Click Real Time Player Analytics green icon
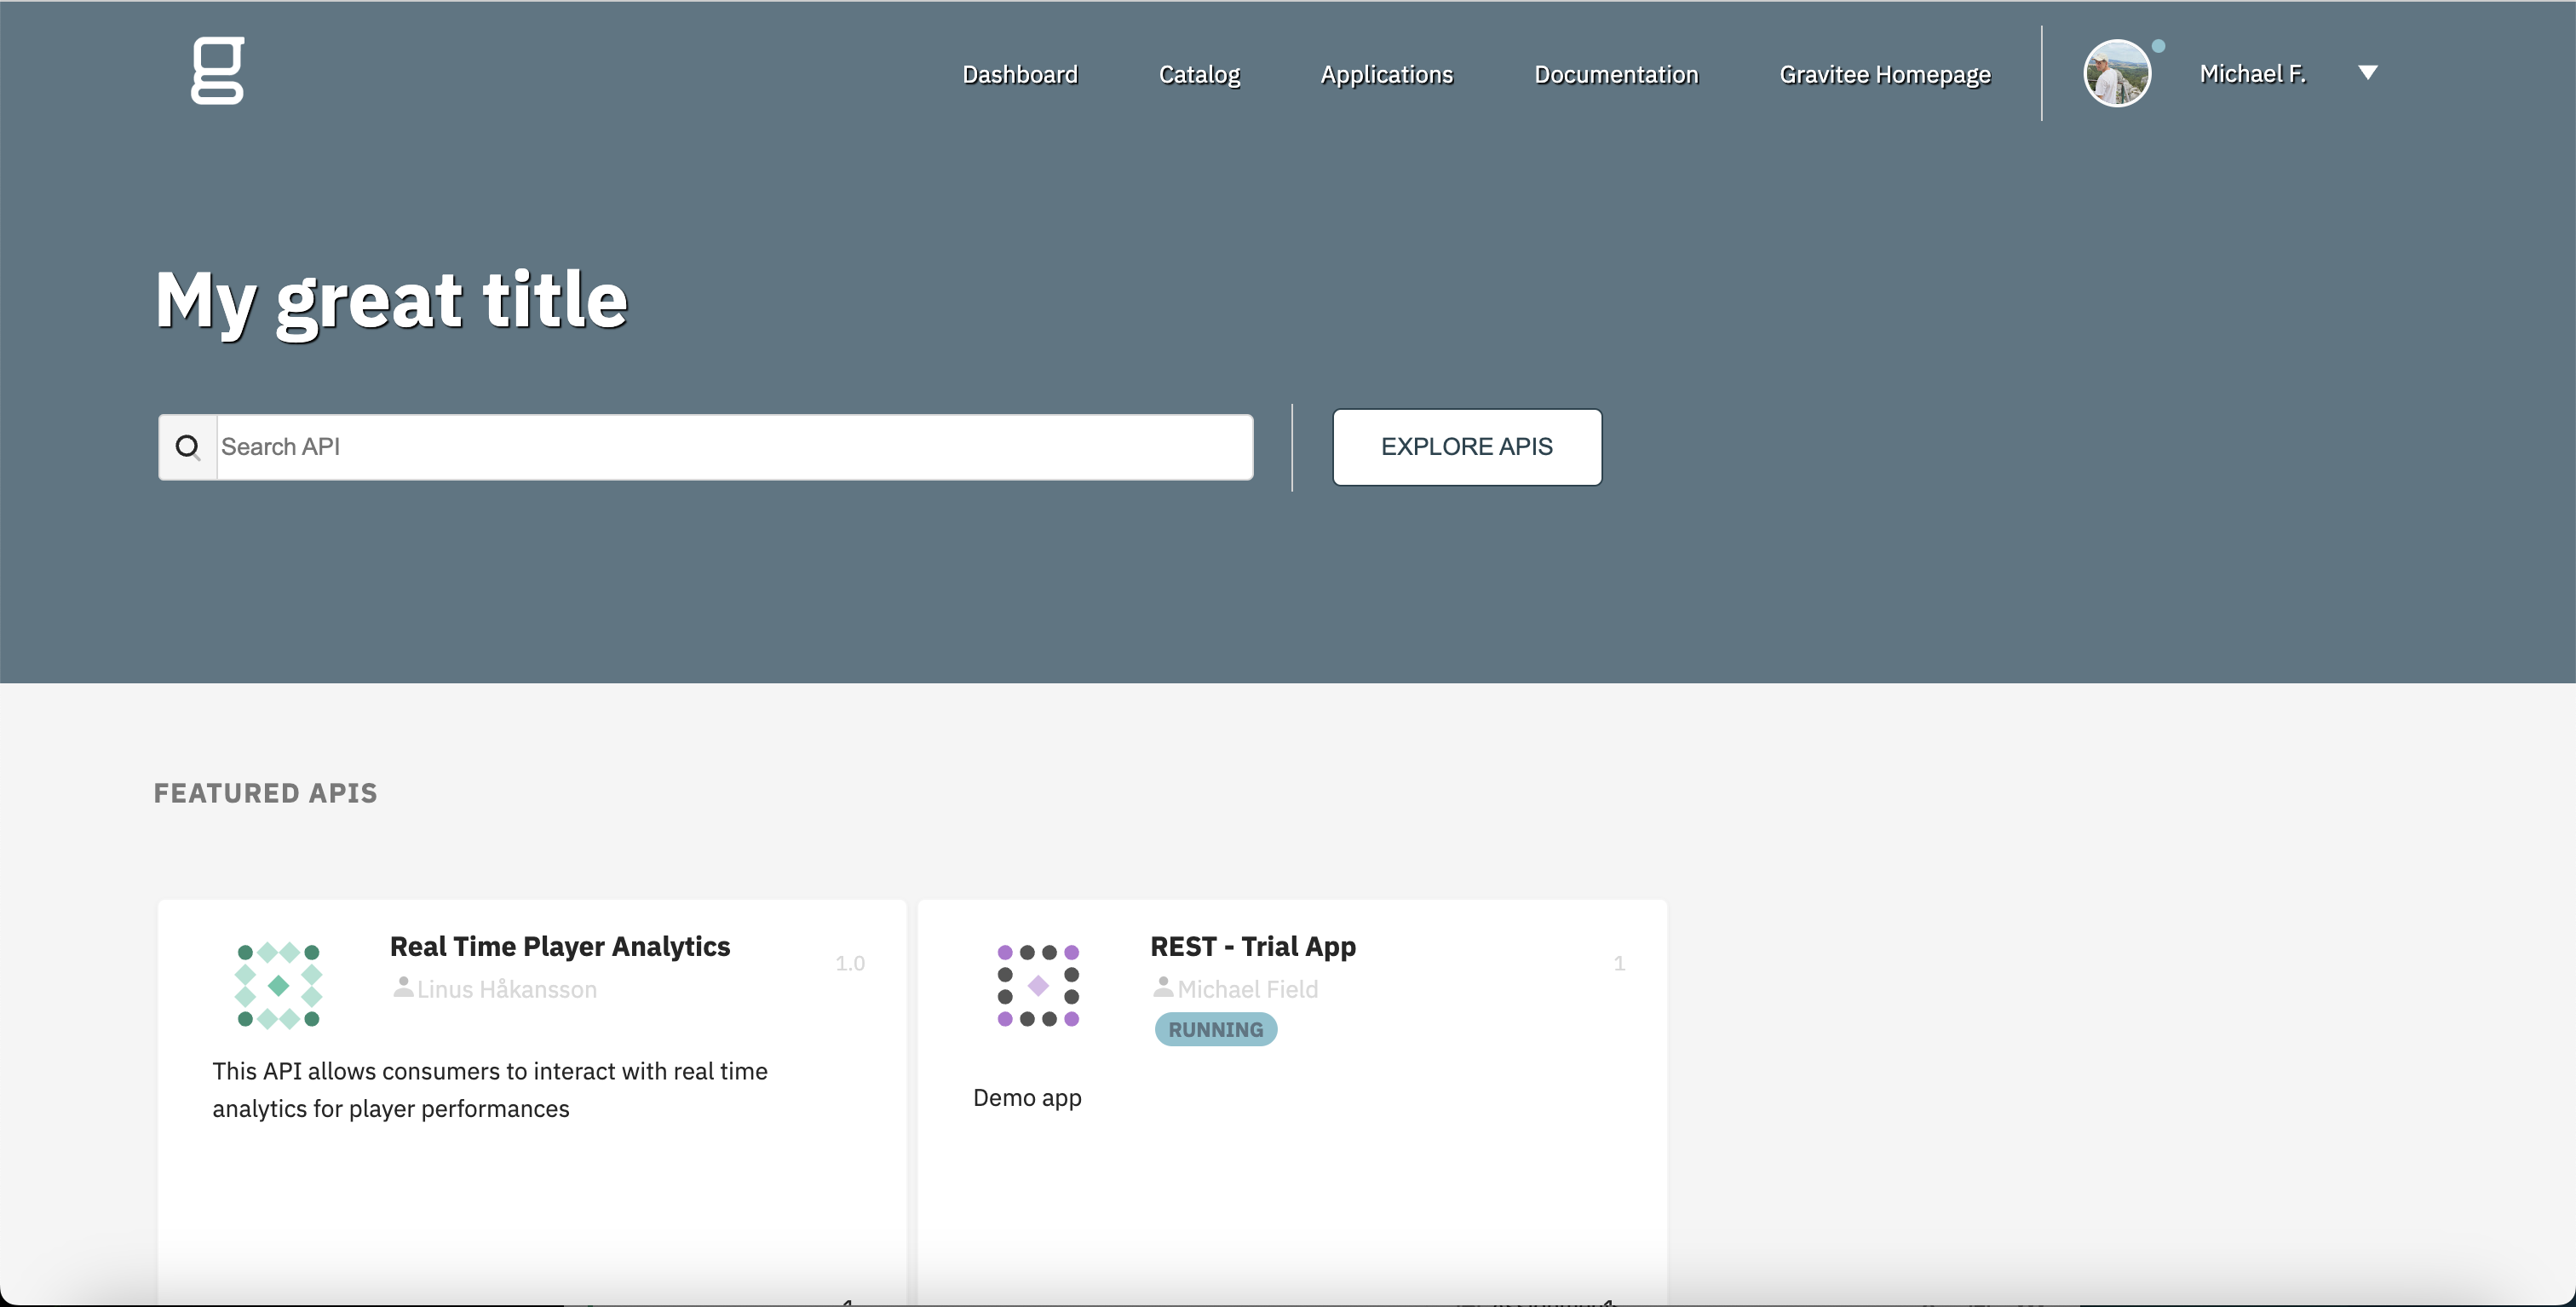This screenshot has width=2576, height=1307. (278, 986)
